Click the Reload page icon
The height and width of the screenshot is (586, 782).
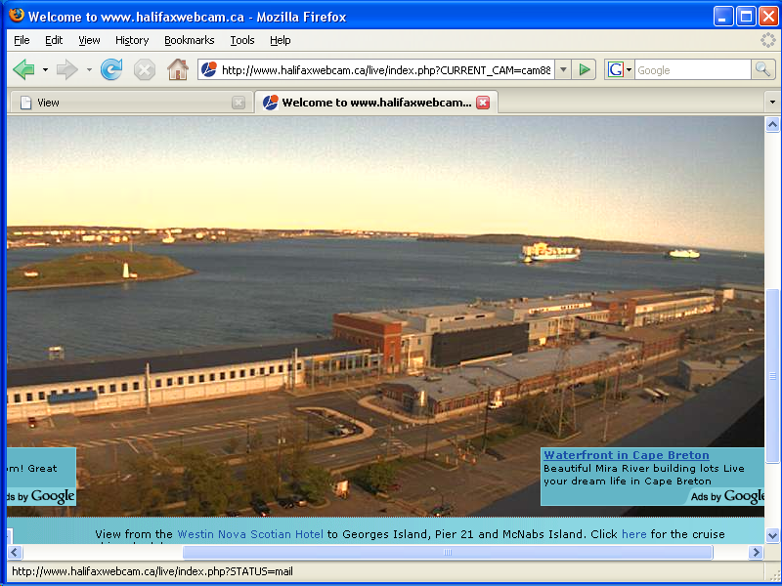pos(111,69)
